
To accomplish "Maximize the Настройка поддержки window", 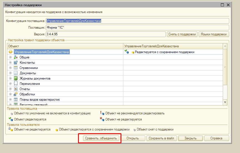I will 222,5.
